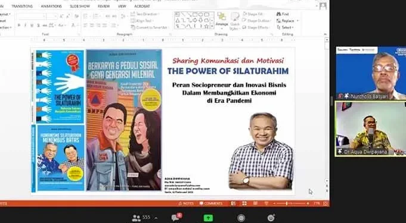
Task: Click the Replace button
Action: [x=287, y=21]
